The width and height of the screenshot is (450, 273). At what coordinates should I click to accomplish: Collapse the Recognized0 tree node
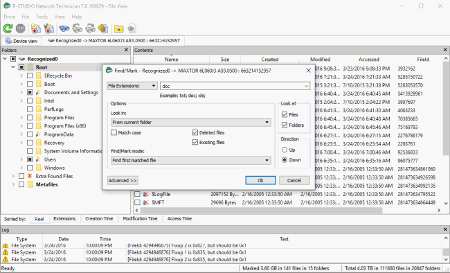[x=5, y=59]
